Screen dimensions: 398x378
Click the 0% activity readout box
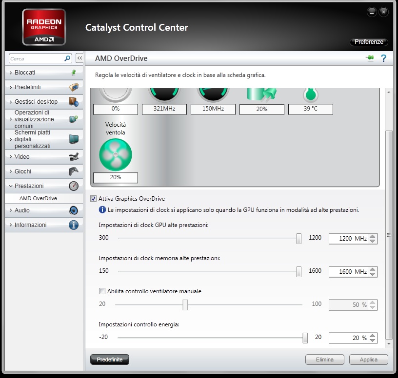[x=116, y=109]
